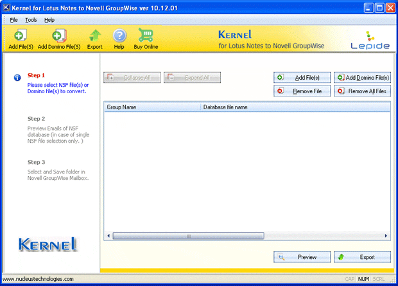
Task: Click the Group Name column header
Action: coord(151,107)
